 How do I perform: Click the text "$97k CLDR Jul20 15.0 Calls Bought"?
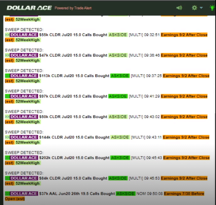(x=73, y=96)
